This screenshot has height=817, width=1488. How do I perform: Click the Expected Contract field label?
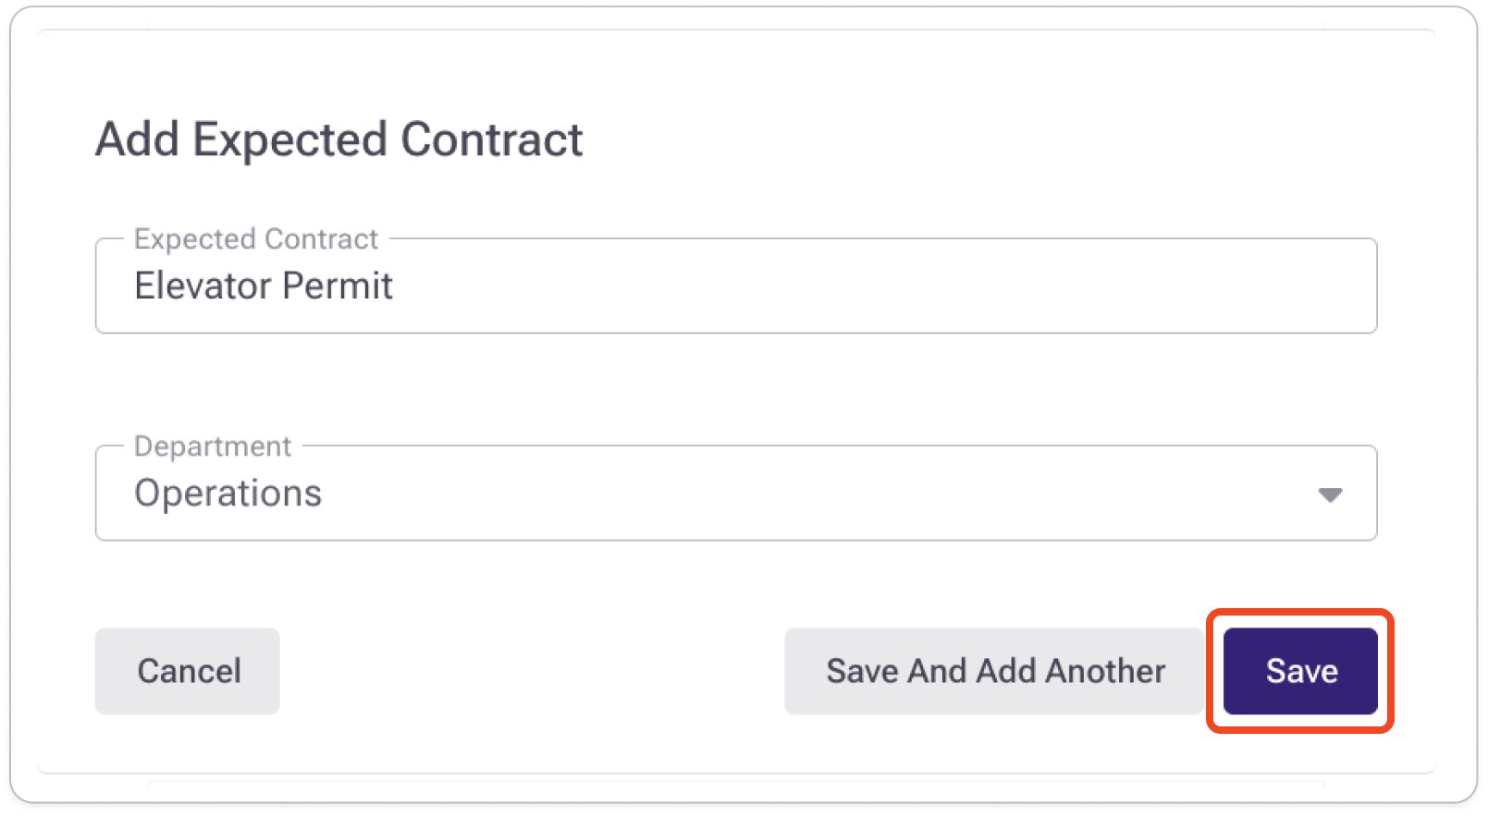[x=256, y=239]
